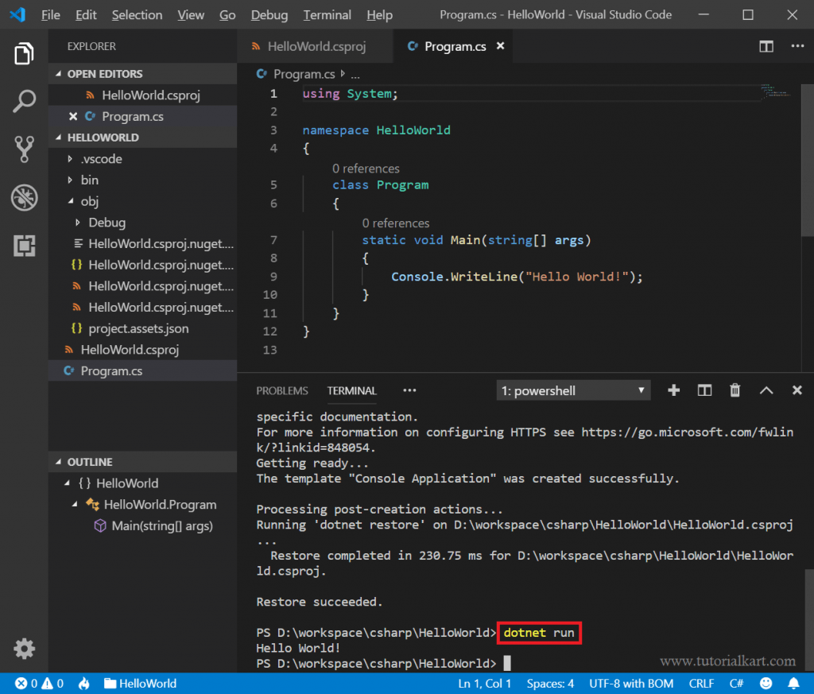Split the editor with the split icon

(x=766, y=46)
